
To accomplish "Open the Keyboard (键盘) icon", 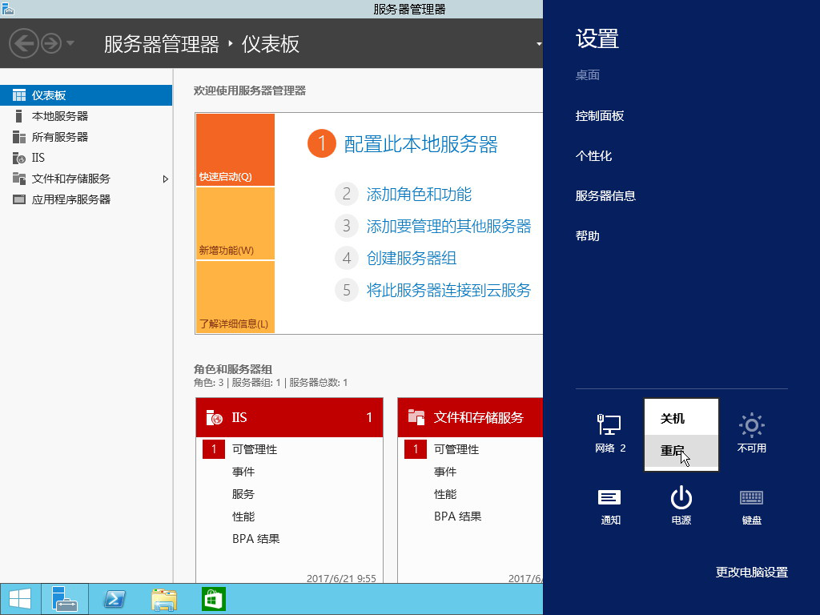I will (x=751, y=500).
